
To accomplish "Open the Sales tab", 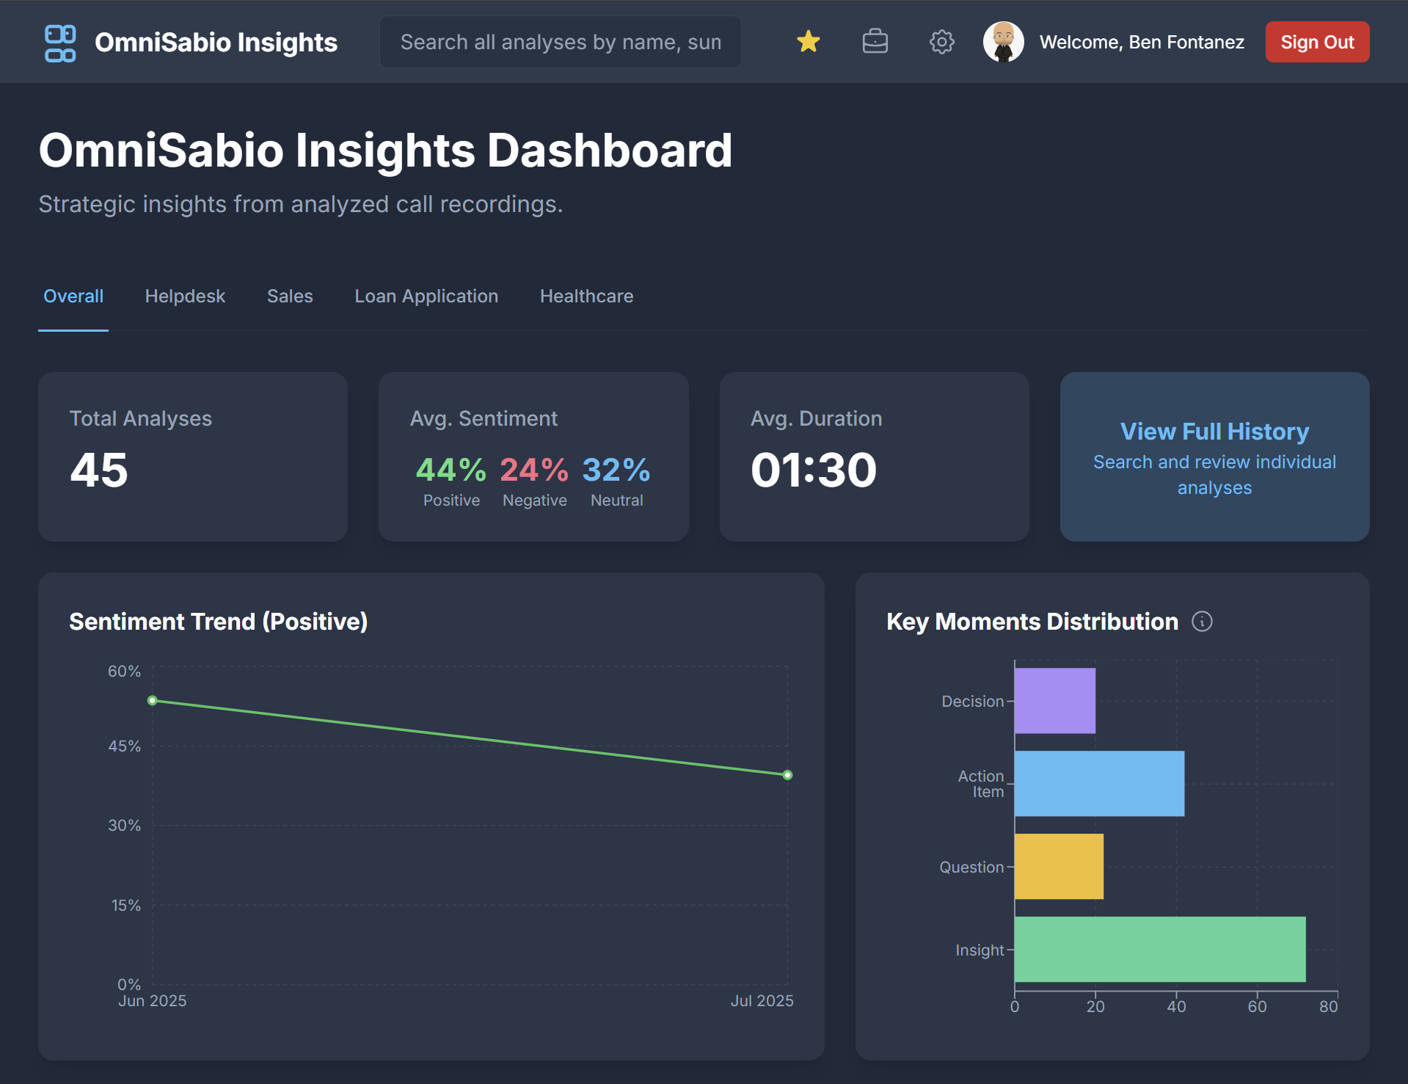I will pyautogui.click(x=289, y=297).
